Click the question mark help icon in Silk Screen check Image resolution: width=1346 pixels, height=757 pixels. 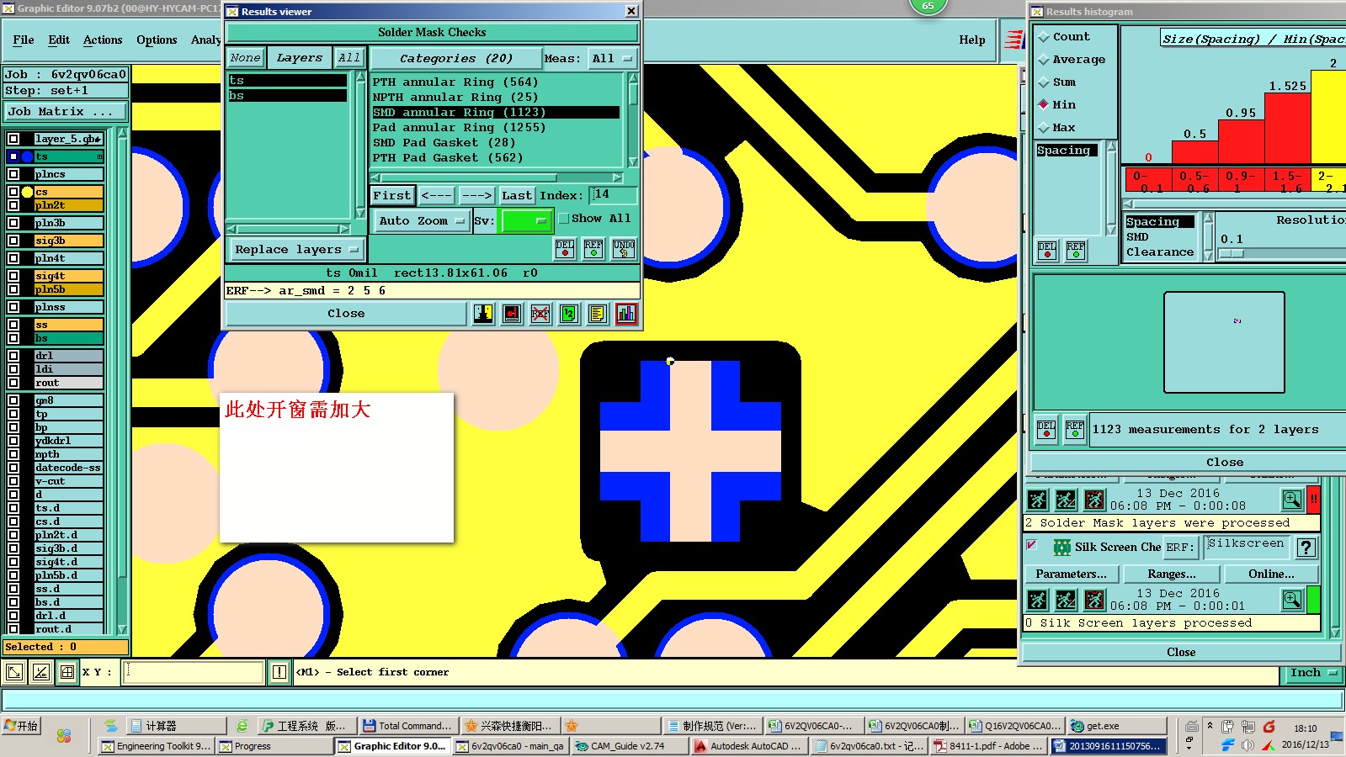(1306, 548)
